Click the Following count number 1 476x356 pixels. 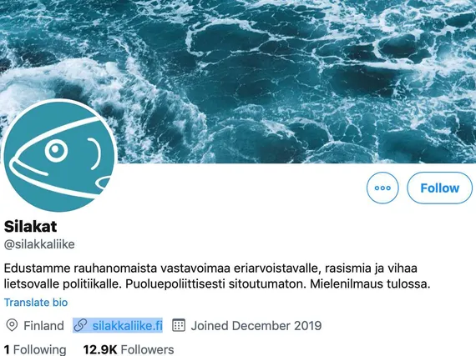coord(7,349)
